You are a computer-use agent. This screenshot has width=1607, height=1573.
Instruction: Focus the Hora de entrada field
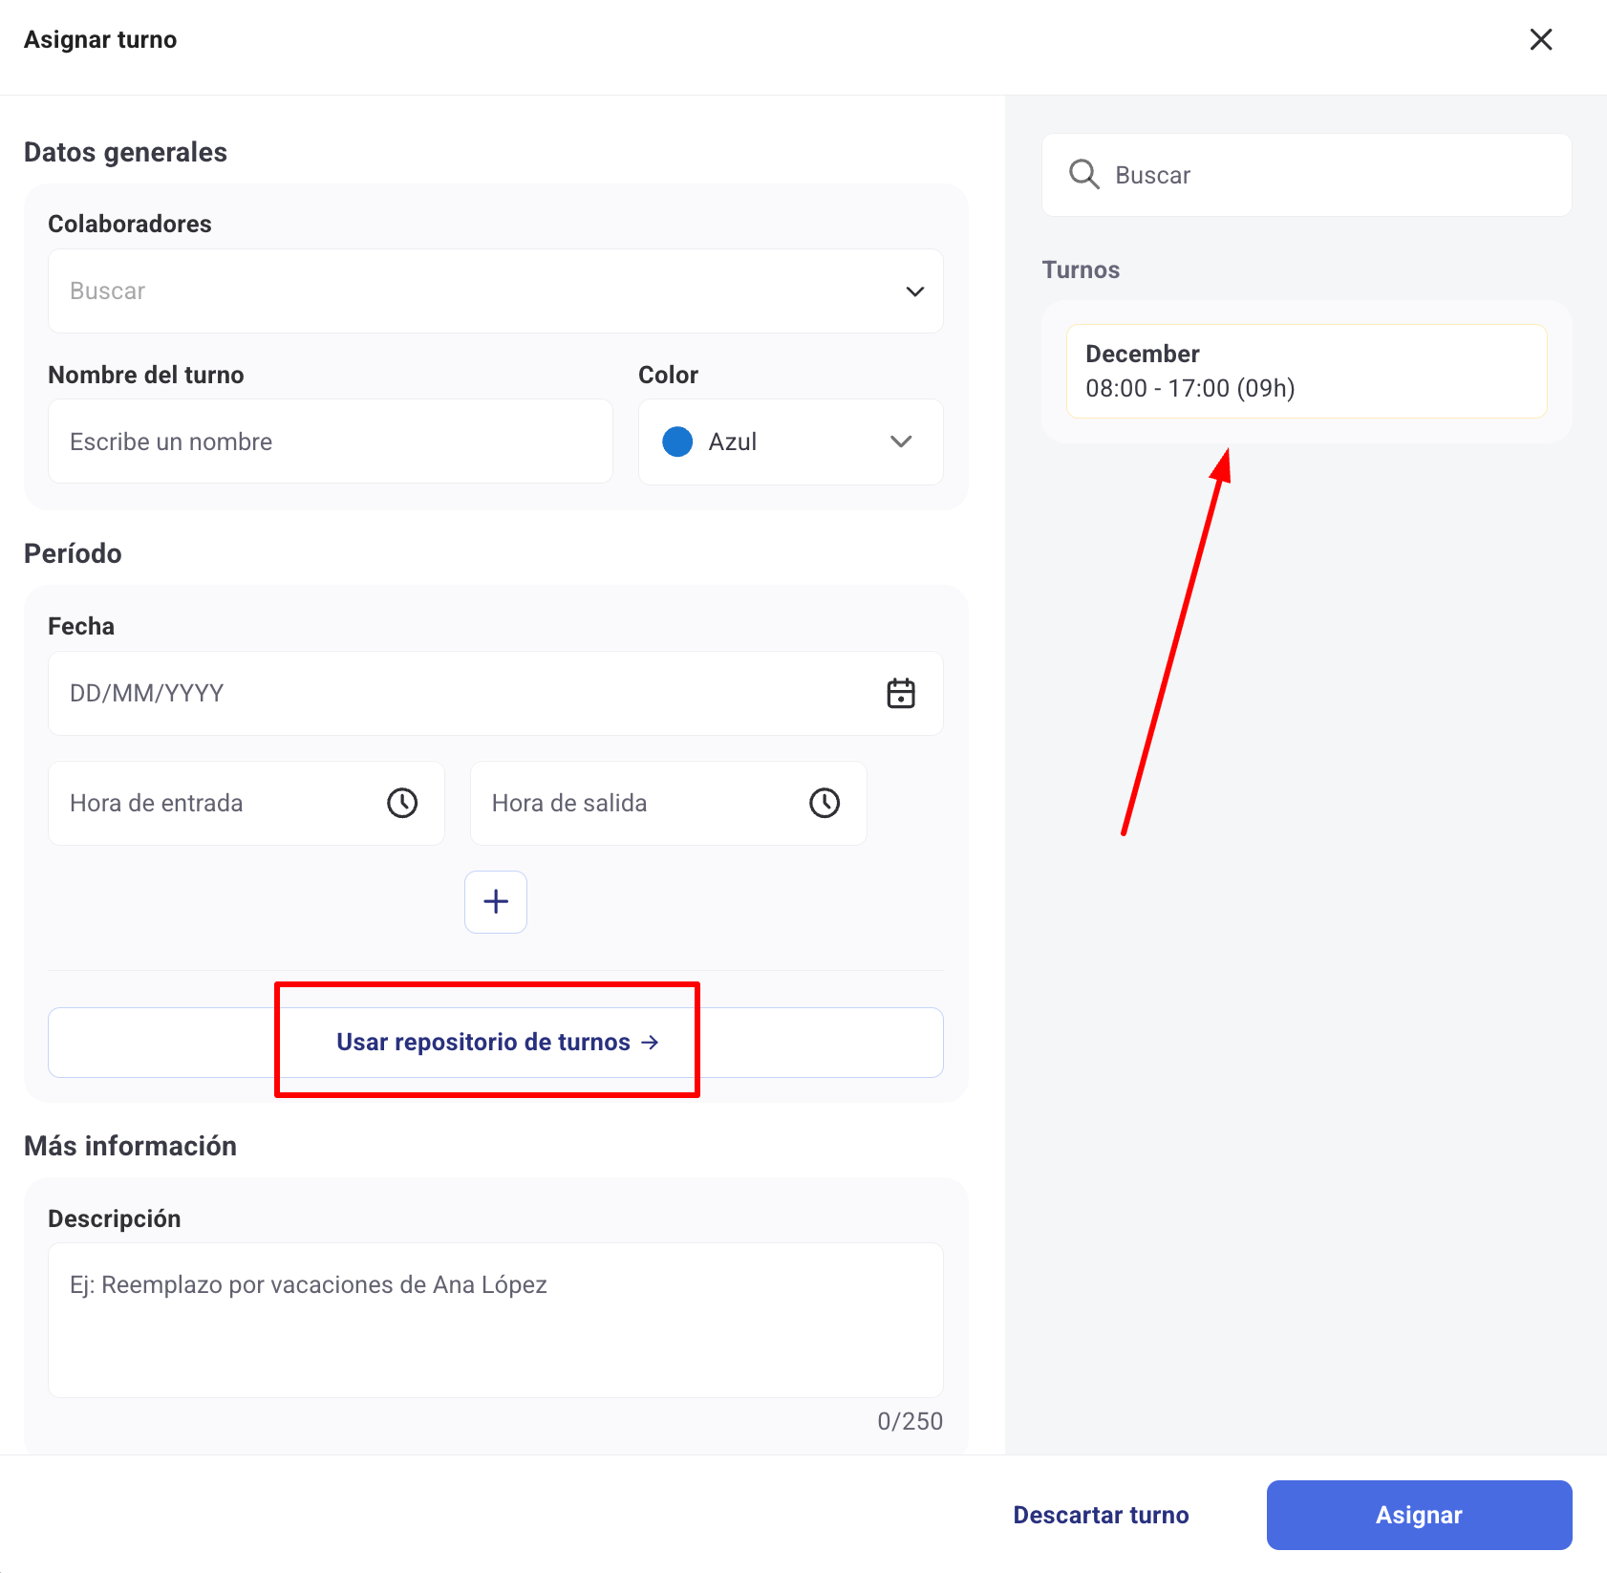click(x=220, y=803)
